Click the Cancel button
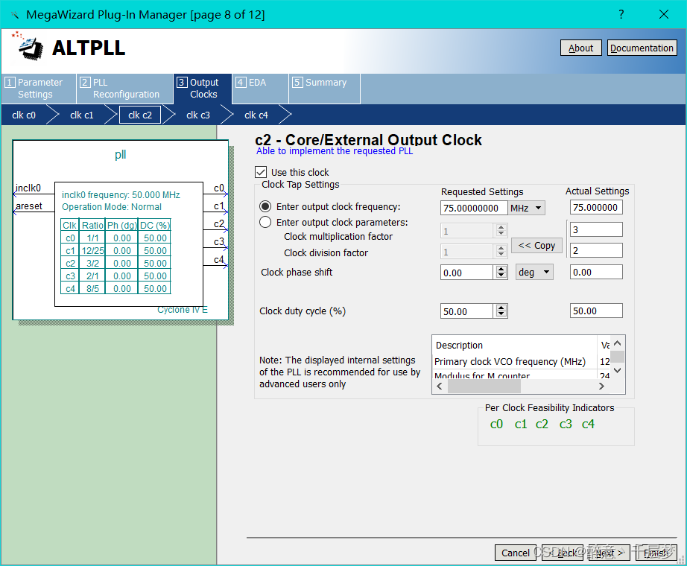Screen dimensions: 687x566 pos(516,553)
